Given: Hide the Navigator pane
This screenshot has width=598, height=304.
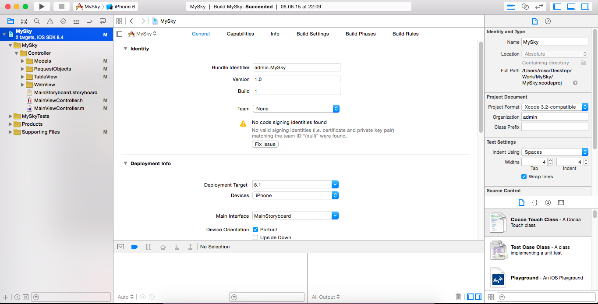Looking at the screenshot, I should click(x=557, y=7).
